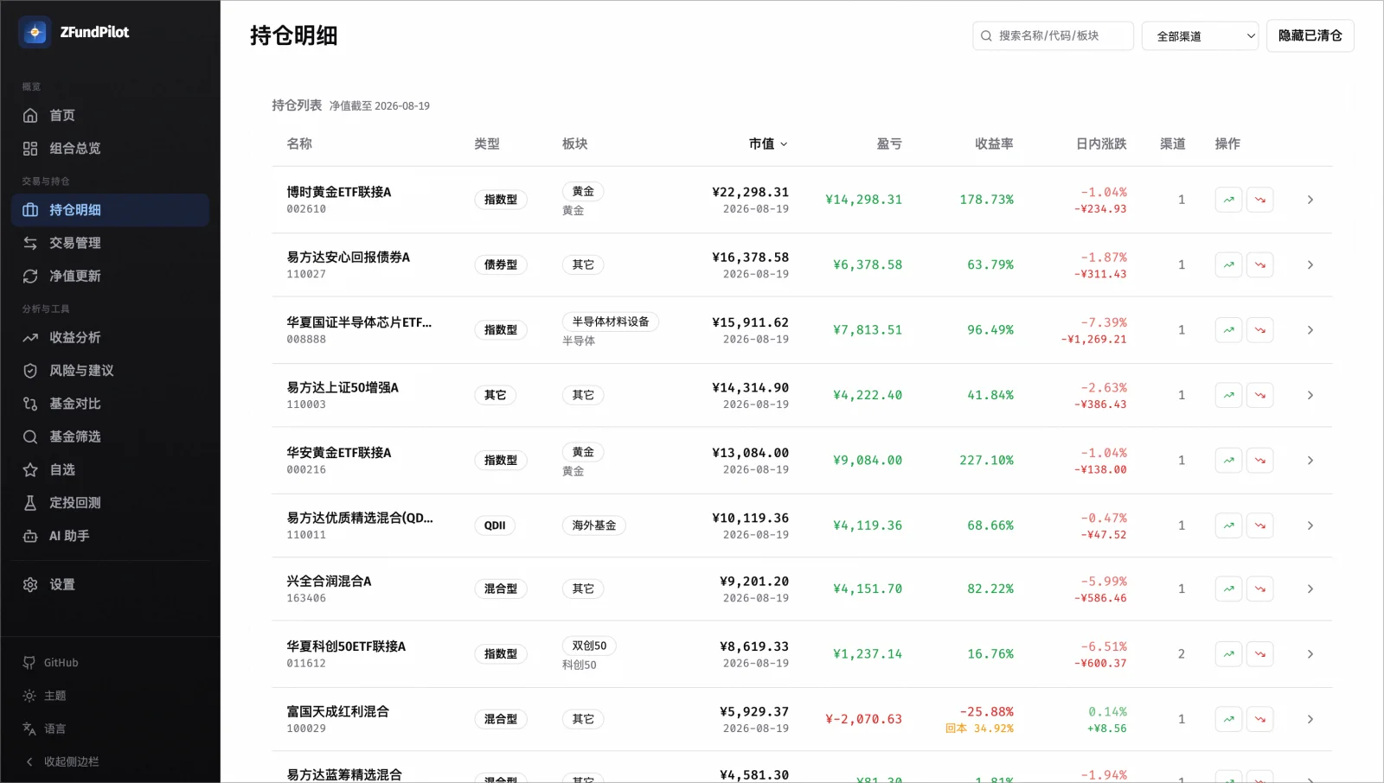Image resolution: width=1384 pixels, height=783 pixels.
Task: Go to 基金对比 in the sidebar
Action: tap(110, 404)
